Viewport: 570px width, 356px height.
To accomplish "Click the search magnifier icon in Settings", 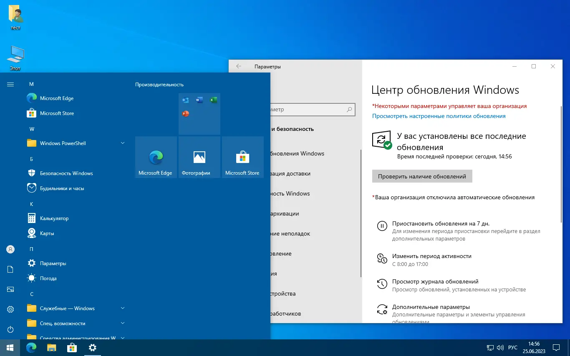I will 349,110.
